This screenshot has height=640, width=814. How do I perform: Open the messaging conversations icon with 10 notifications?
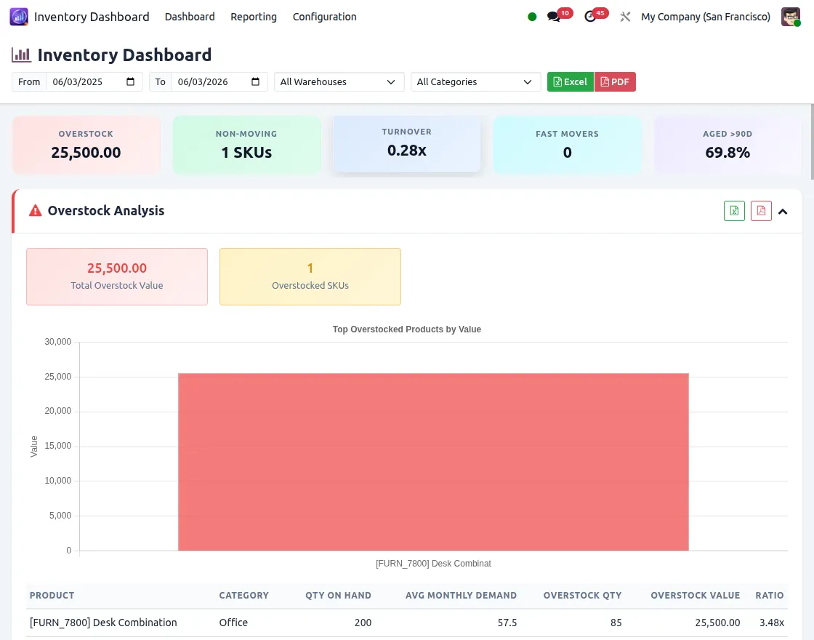[x=553, y=16]
